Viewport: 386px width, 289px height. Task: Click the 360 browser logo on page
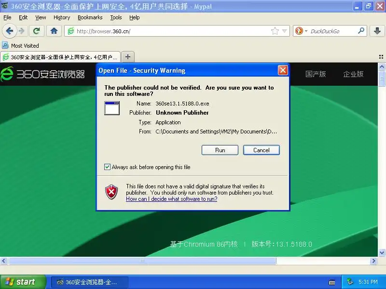tap(42, 74)
